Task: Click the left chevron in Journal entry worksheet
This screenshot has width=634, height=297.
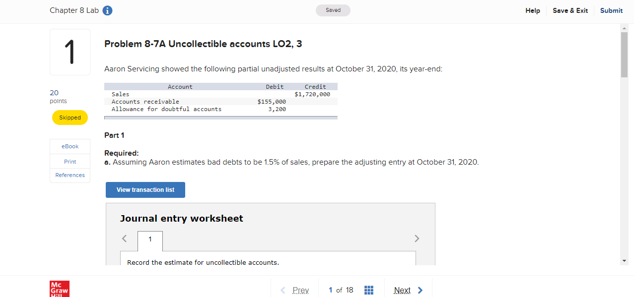Action: (124, 238)
